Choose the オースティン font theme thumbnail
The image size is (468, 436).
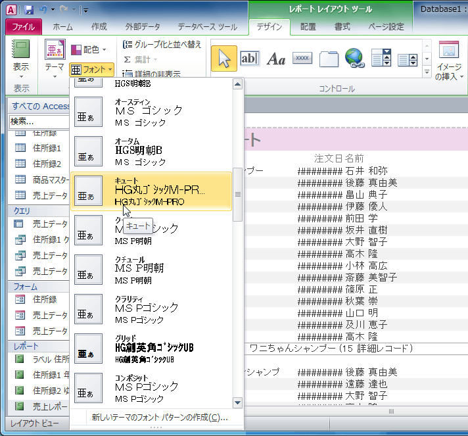point(88,112)
